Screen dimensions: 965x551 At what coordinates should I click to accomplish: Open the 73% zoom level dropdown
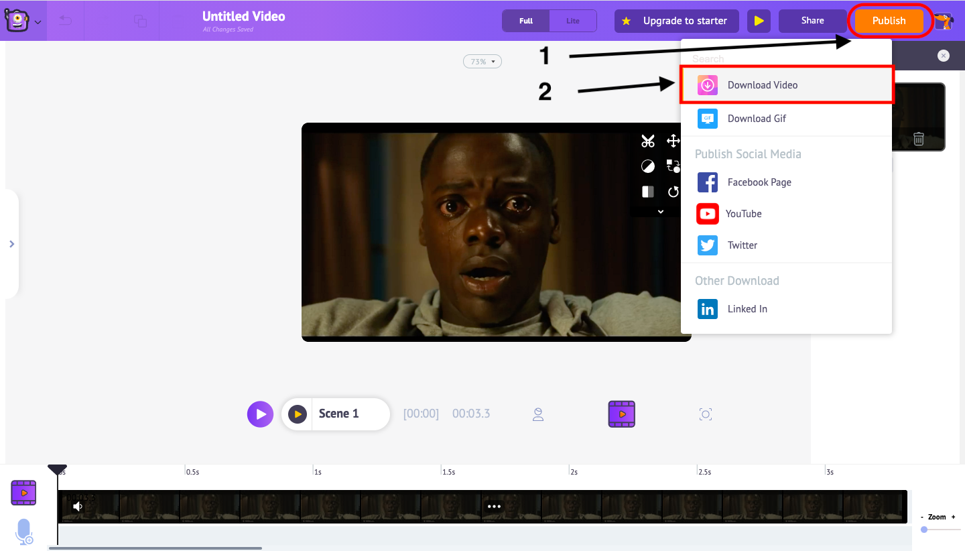tap(482, 62)
